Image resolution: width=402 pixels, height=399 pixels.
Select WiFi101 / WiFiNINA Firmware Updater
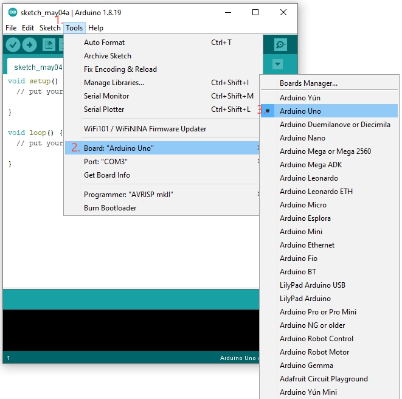pos(163,129)
